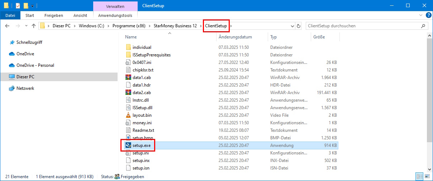Click the 191.441 KB size of data2.cab
The width and height of the screenshot is (433, 181).
[326, 93]
